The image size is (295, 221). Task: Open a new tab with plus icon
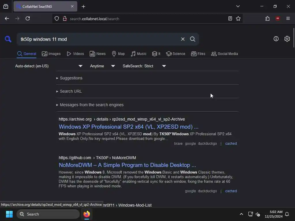[x=83, y=7]
